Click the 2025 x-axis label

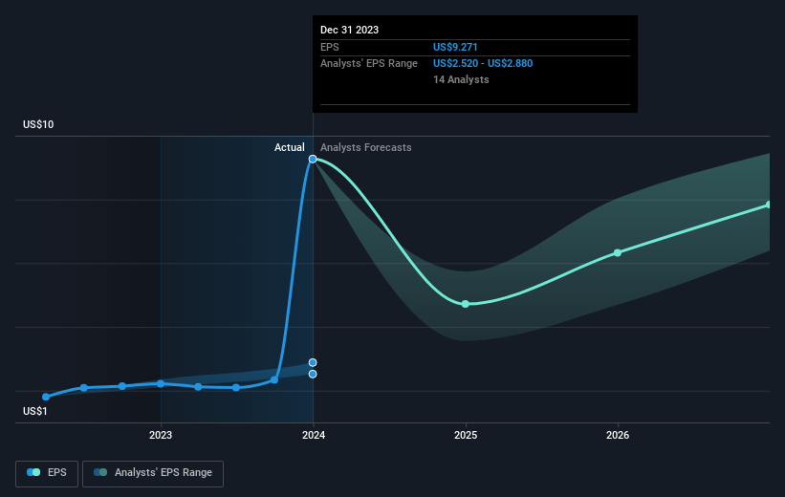click(466, 435)
